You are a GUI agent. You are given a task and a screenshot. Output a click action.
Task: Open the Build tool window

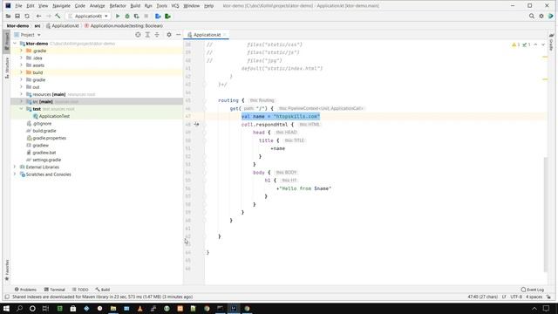103,290
